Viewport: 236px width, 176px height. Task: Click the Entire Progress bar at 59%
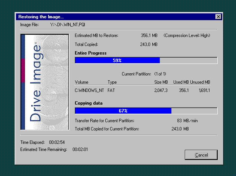tap(146, 60)
